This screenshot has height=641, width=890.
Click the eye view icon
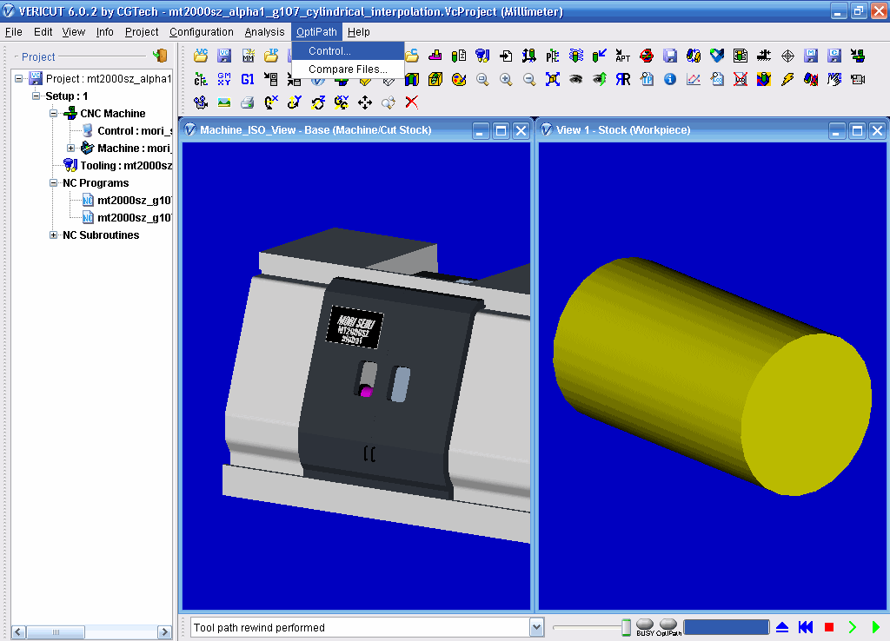[x=575, y=79]
